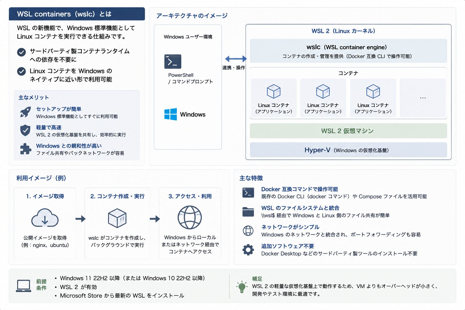Click the checkmark beside サードパーティ製コンテナランタイム
Image resolution: width=465 pixels, height=310 pixels.
tap(21, 52)
